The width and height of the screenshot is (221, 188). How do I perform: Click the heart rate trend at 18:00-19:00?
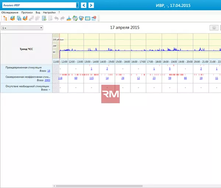[170, 46]
